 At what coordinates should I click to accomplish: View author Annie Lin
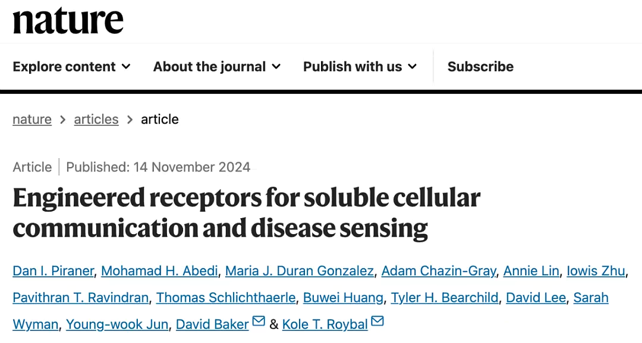531,270
